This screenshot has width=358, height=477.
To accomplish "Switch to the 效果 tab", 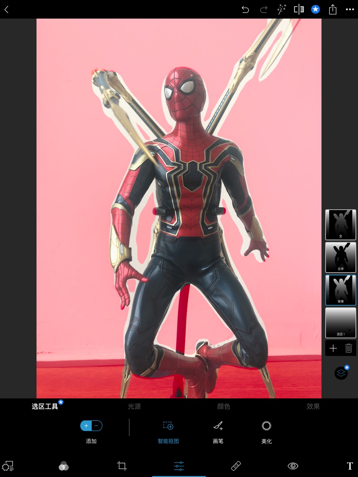I will (313, 406).
